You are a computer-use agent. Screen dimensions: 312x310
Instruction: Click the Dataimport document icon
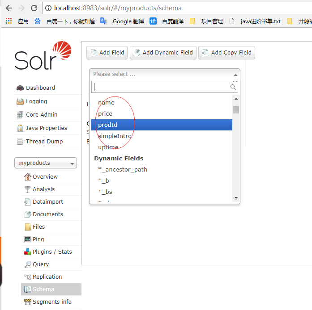click(x=27, y=202)
